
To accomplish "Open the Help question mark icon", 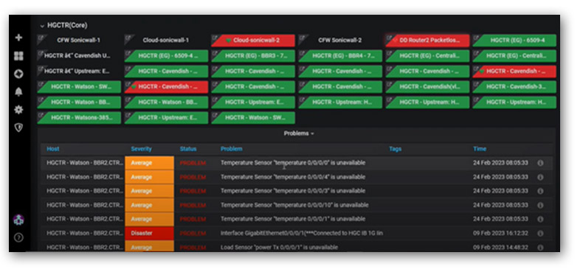I will pos(18,237).
